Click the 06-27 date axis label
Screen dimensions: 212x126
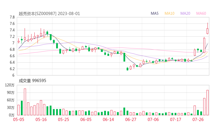[x=131, y=119]
